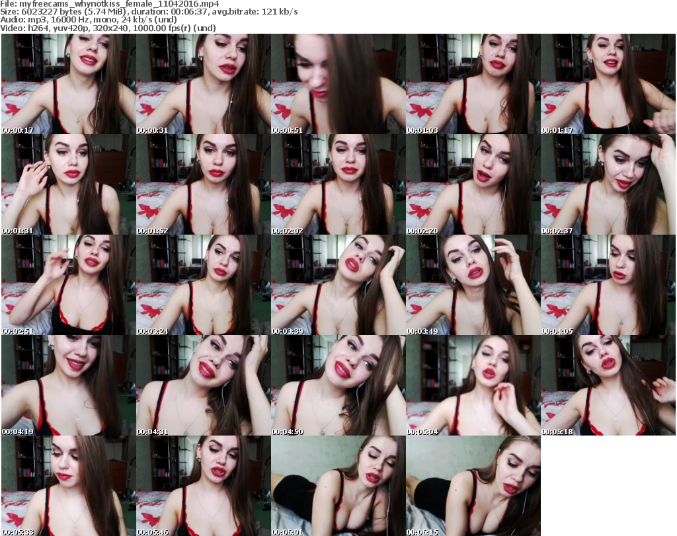Open the frame stamped 00:05:04
Viewport: 677px width, 536px height.
point(473,385)
